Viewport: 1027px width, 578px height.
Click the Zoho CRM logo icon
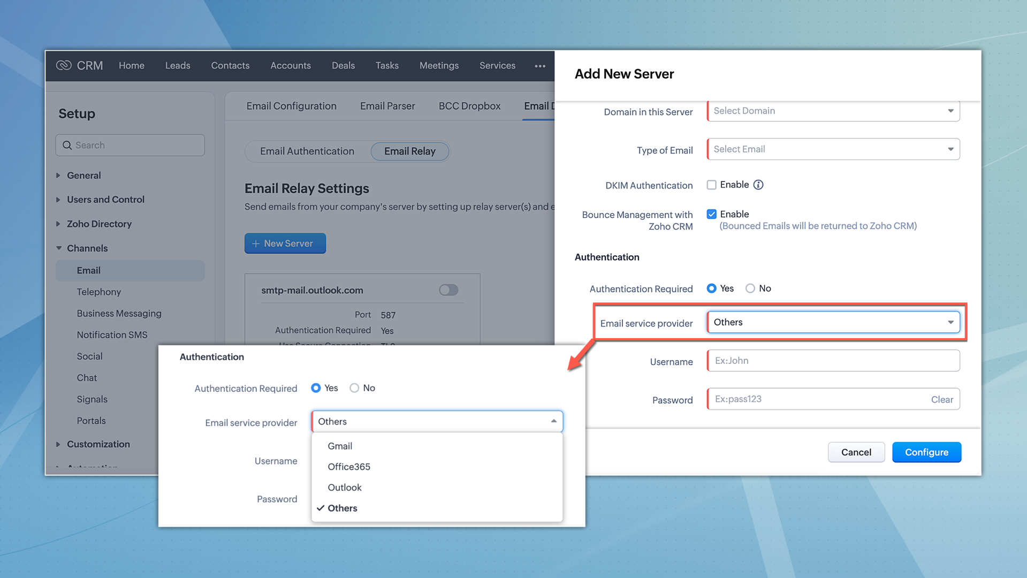[64, 65]
